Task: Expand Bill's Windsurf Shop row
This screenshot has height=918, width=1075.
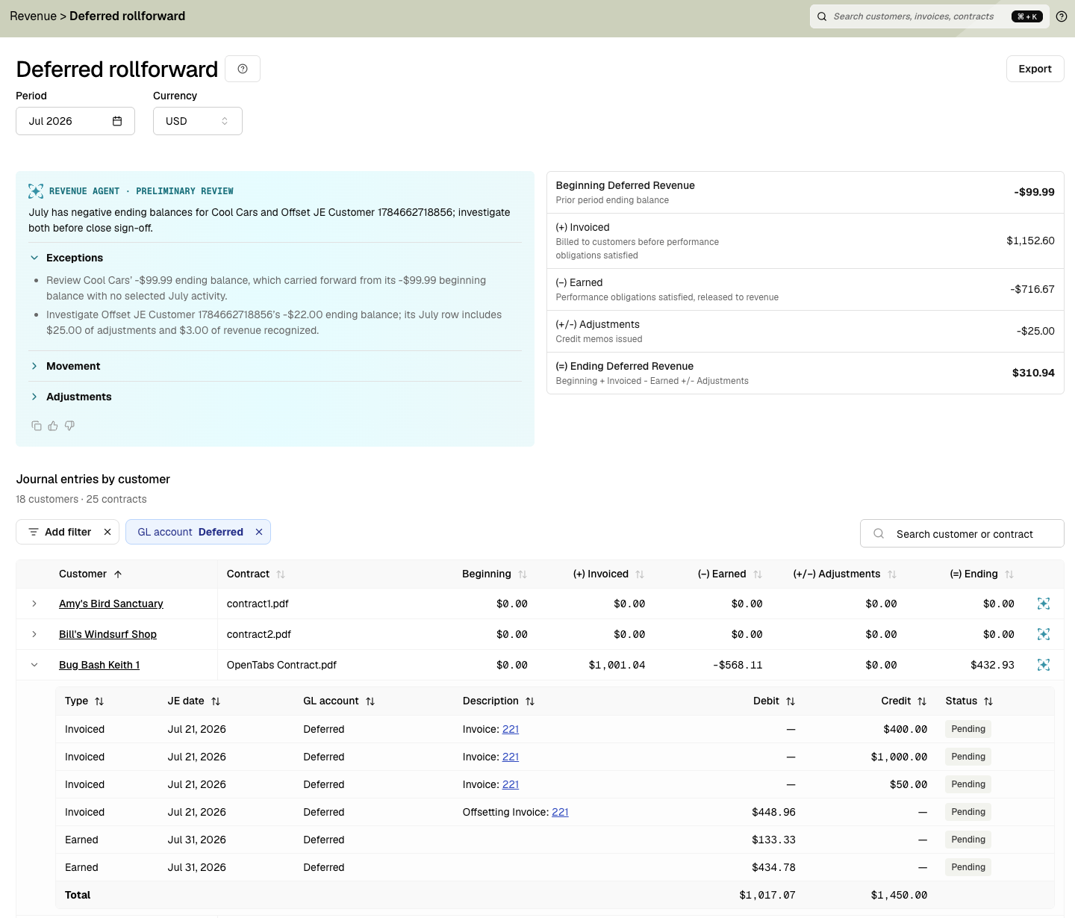Action: tap(34, 634)
